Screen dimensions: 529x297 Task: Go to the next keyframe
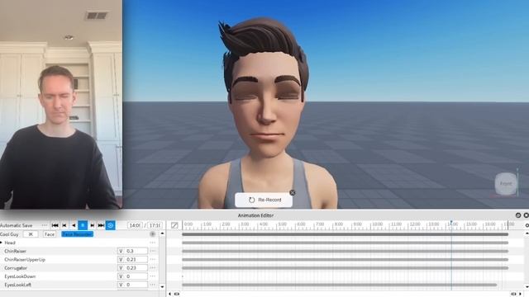click(x=92, y=225)
